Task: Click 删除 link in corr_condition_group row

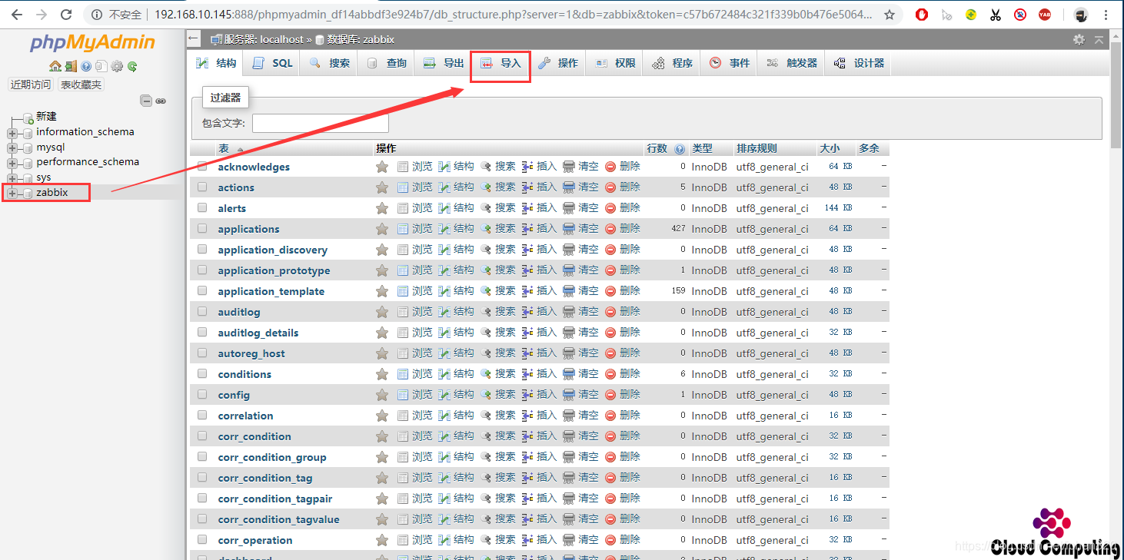Action: 630,456
